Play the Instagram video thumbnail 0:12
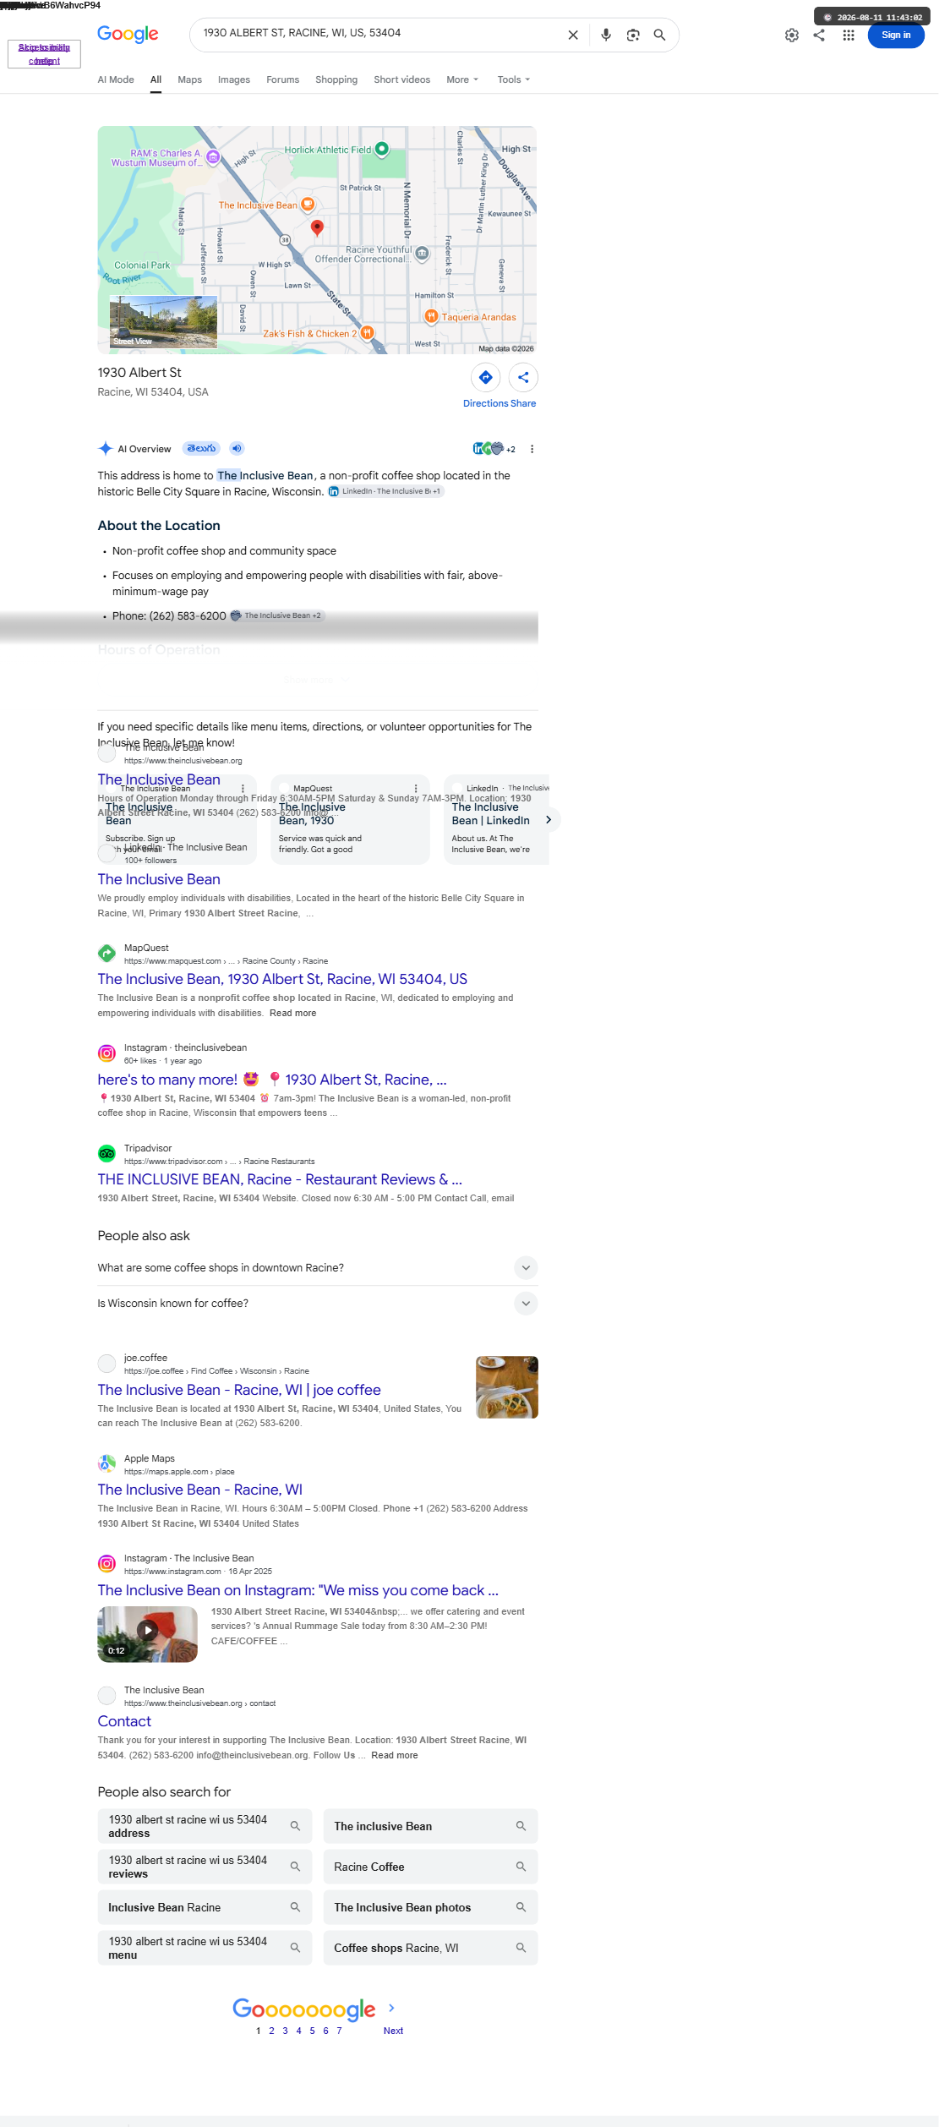The height and width of the screenshot is (2127, 950). (148, 1634)
